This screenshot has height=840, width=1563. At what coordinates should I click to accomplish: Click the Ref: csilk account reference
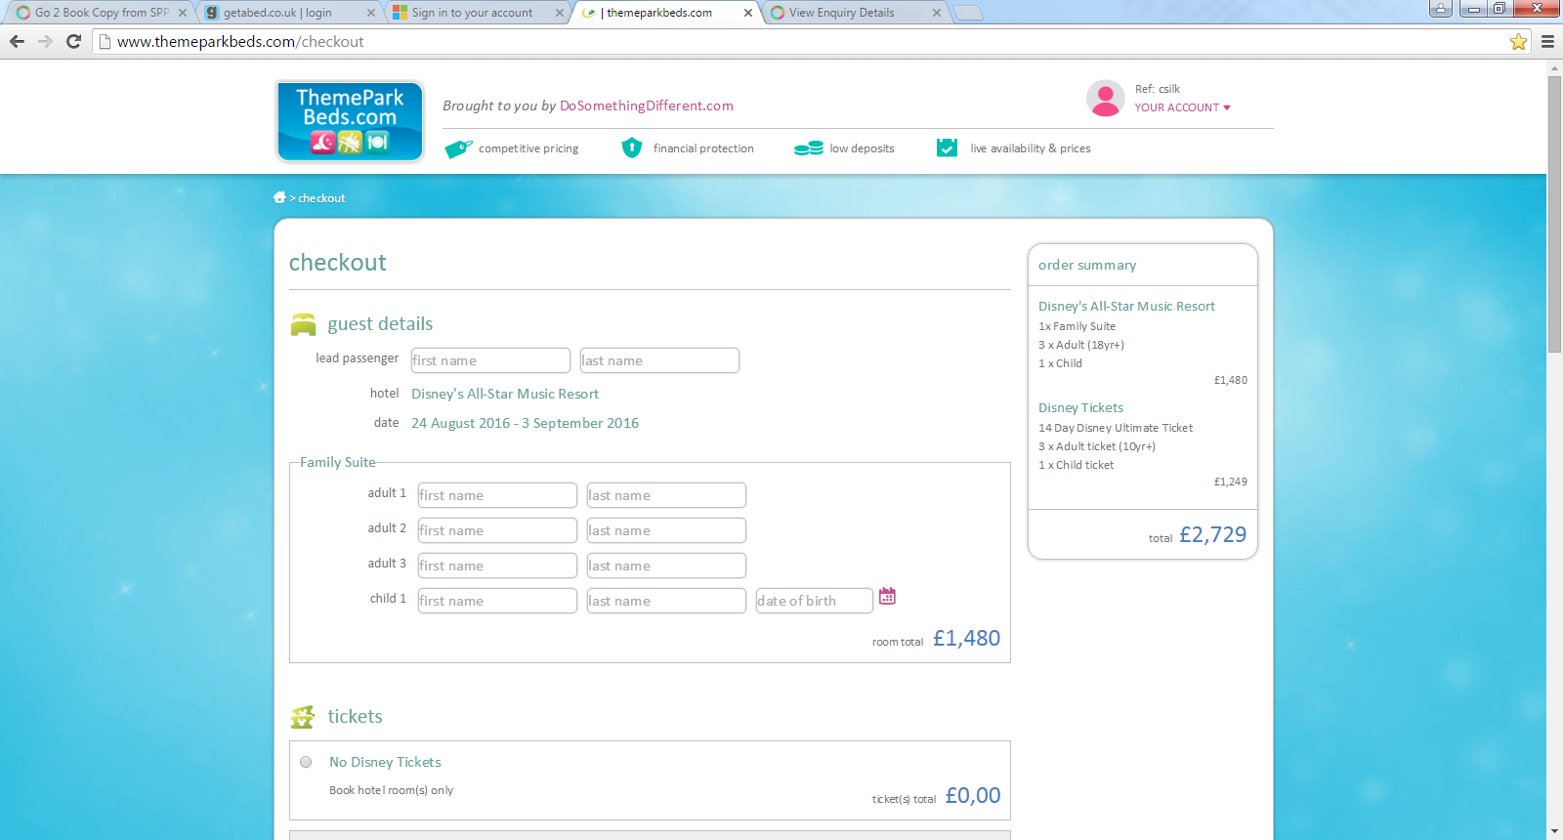1158,89
